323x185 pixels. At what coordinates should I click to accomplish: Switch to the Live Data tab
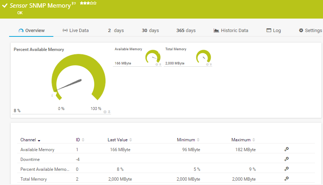pos(76,31)
